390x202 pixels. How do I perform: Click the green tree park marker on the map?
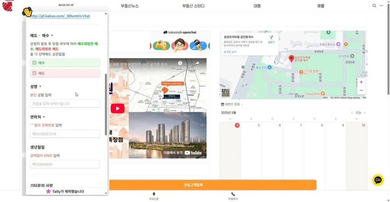(x=328, y=32)
